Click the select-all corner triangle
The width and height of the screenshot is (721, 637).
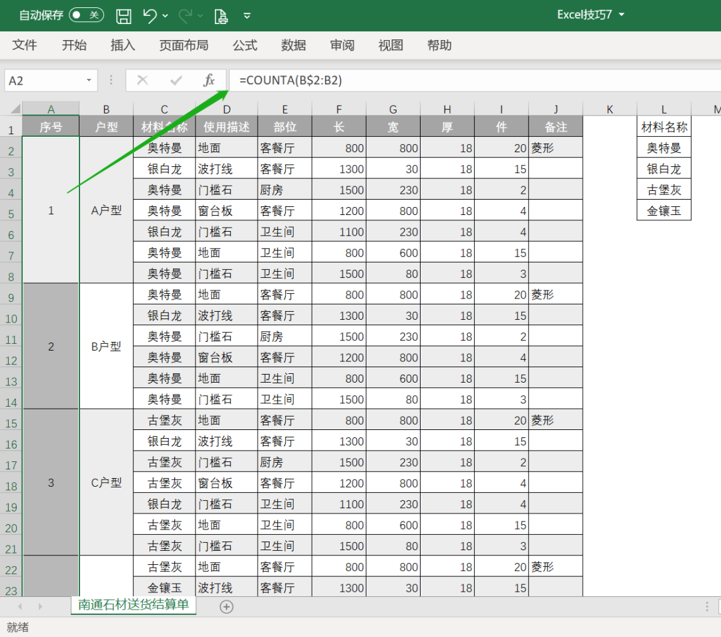click(12, 110)
